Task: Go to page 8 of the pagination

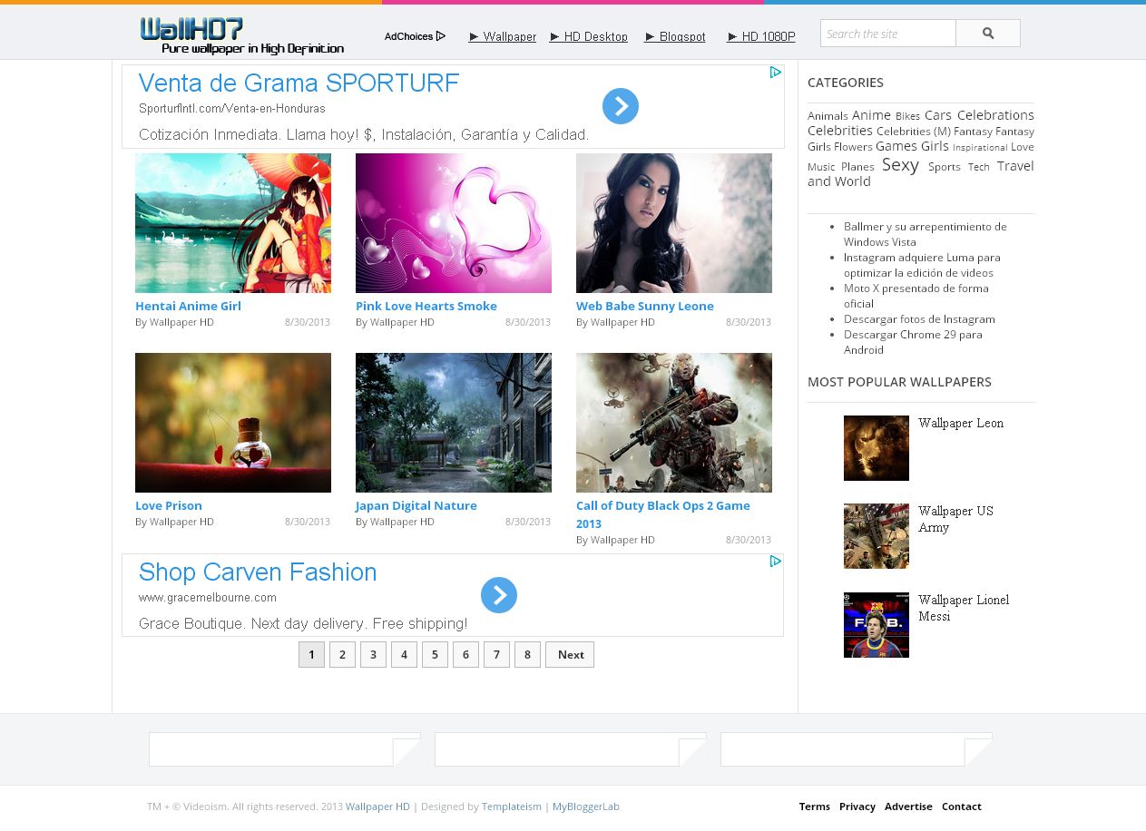Action: click(x=527, y=655)
